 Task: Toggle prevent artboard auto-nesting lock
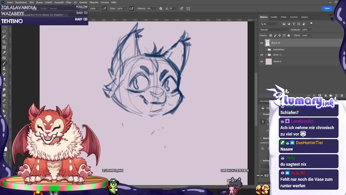[x=284, y=35]
